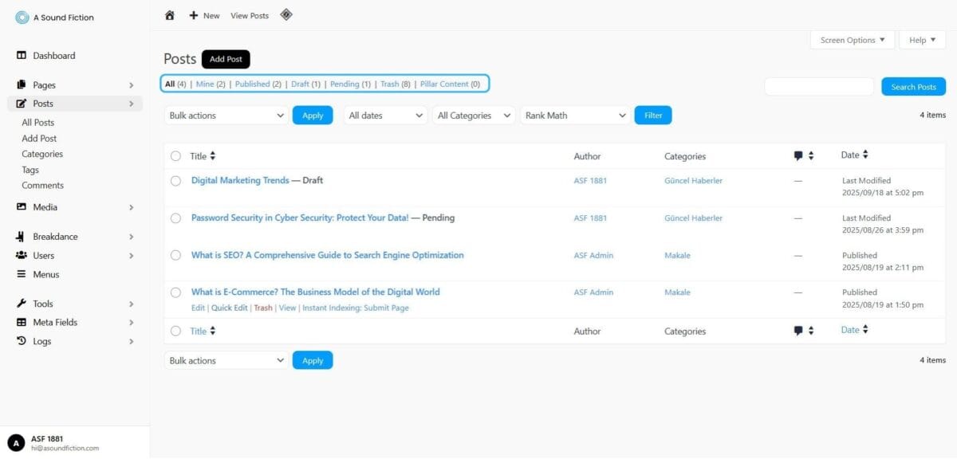This screenshot has width=957, height=459.
Task: Click the home icon in top bar
Action: (169, 15)
